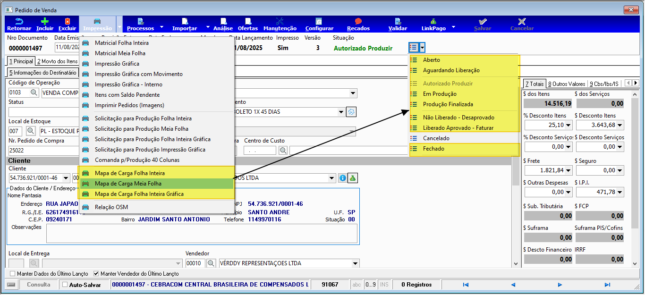The height and width of the screenshot is (295, 645).
Task: Enable Manter Dados do Último Lançto checkbox
Action: [x=13, y=273]
